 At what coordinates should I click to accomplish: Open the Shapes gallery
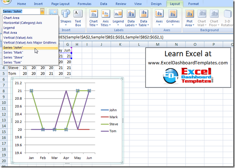66,18
